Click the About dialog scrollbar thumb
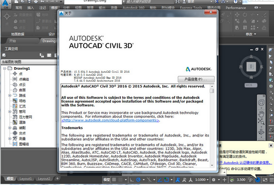Image resolution: width=274 pixels, height=185 pixels. tap(212, 91)
